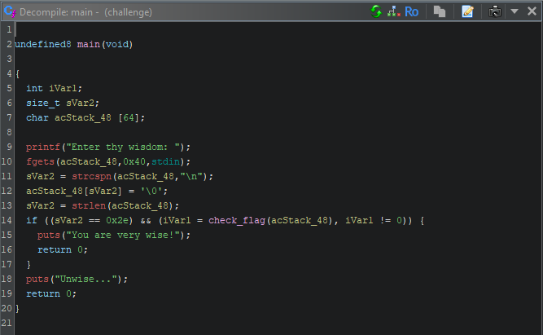Open the decompiler panel dropdown arrow menu
Screen dimensions: 543x335
(x=514, y=11)
